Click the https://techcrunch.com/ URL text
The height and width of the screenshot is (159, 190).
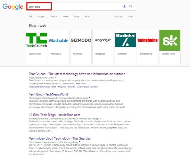coord(41,78)
